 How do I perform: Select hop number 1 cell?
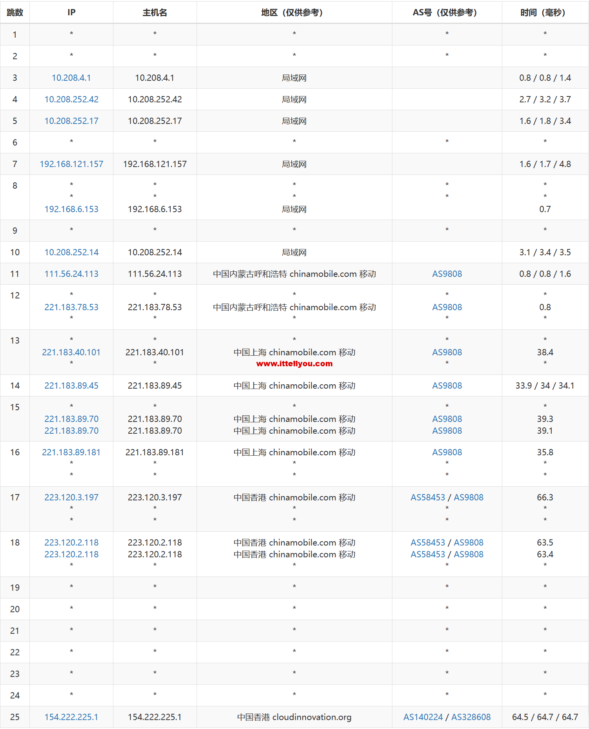coord(15,35)
